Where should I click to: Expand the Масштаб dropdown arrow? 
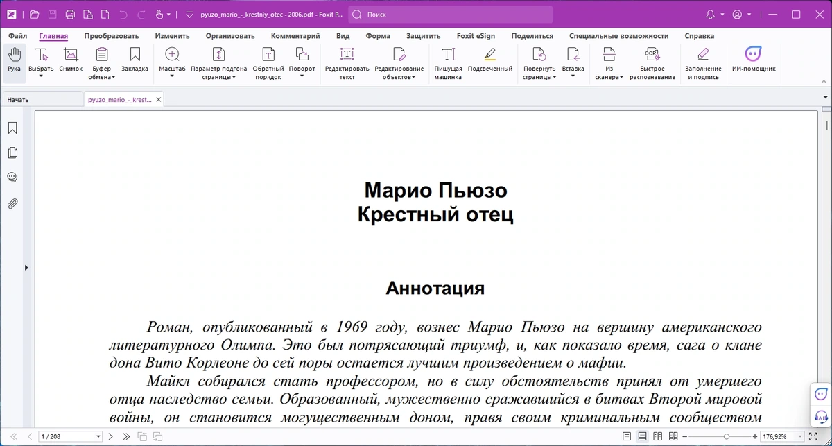click(172, 76)
